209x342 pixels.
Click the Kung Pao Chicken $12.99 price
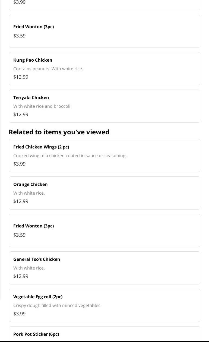click(x=21, y=77)
